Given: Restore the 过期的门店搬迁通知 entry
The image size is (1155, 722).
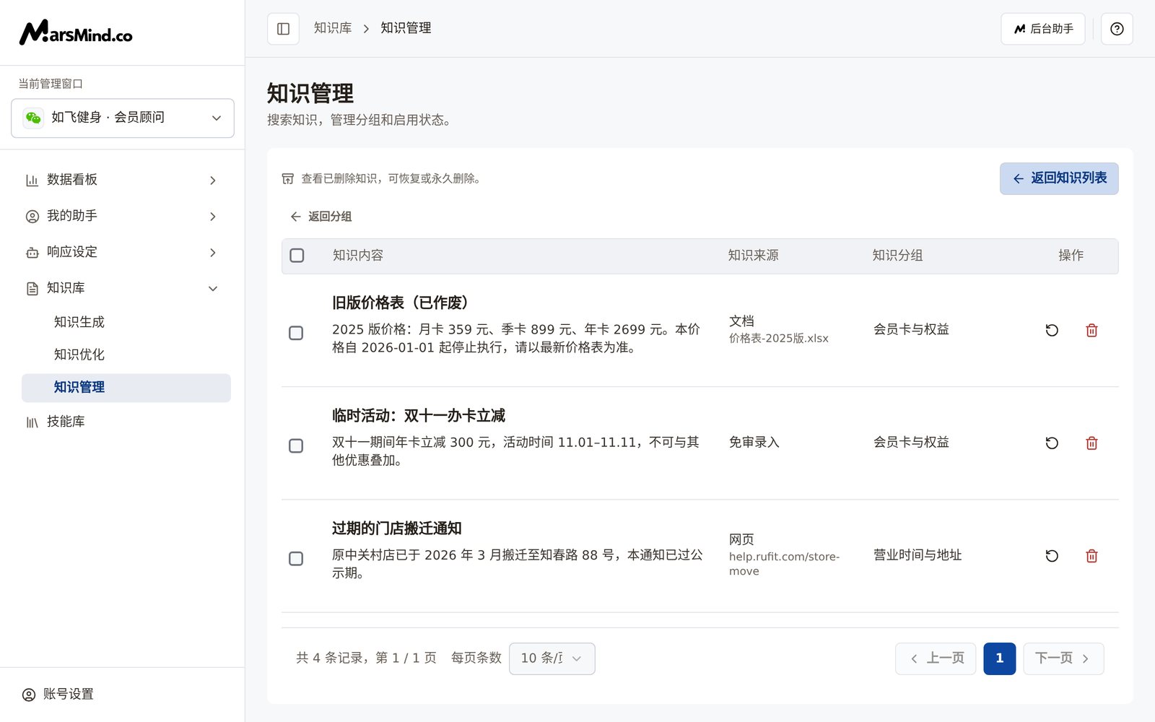Looking at the screenshot, I should (1052, 555).
